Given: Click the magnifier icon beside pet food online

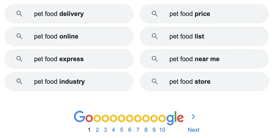Looking at the screenshot, I should pyautogui.click(x=19, y=36).
